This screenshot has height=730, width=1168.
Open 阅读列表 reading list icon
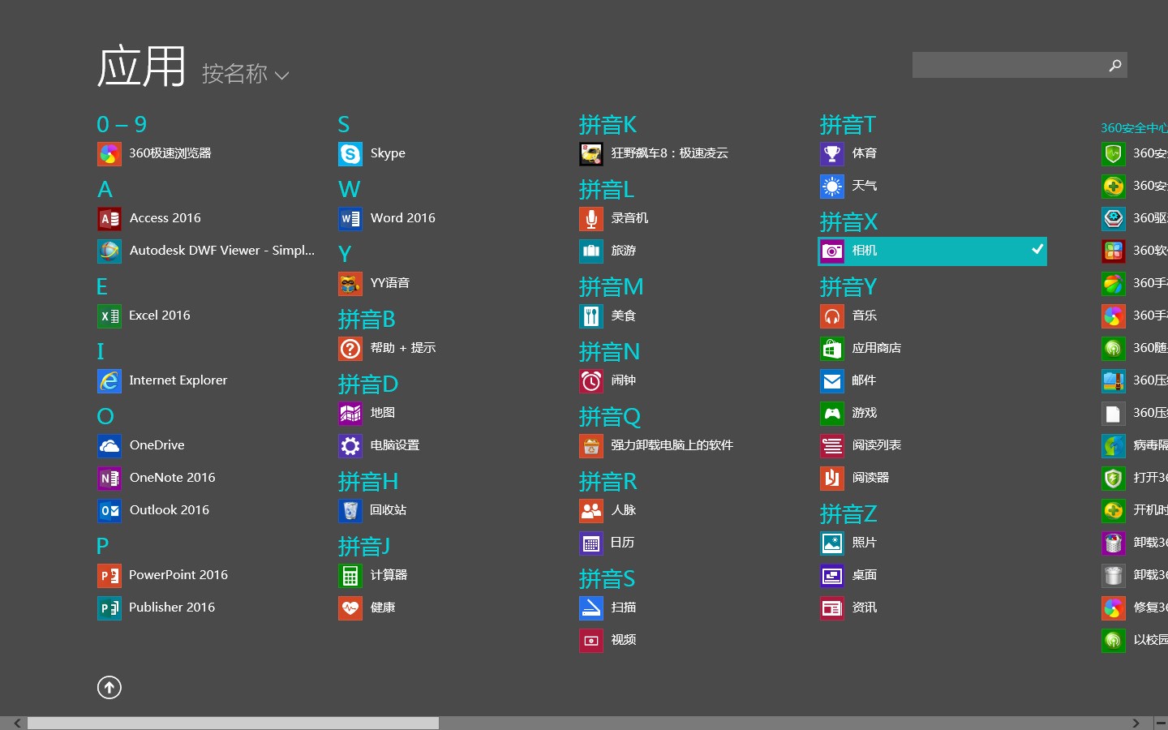832,445
